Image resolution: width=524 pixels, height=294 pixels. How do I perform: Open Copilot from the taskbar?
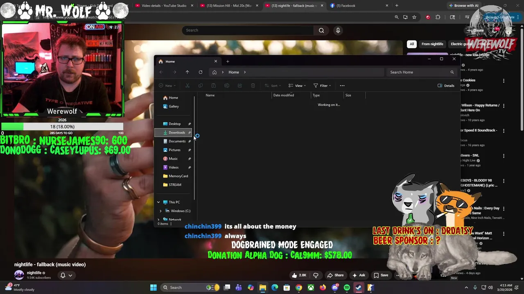(251, 287)
